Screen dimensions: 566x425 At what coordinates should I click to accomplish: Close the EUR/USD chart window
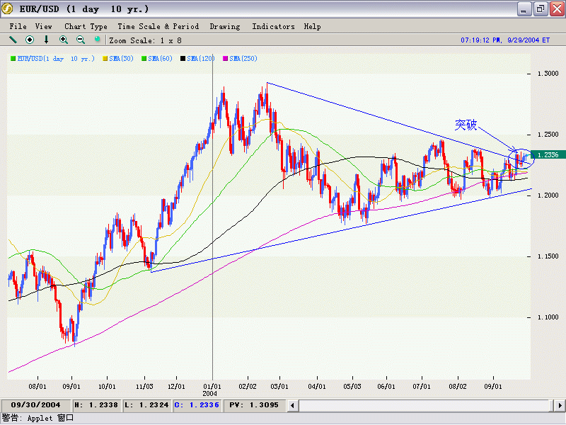coord(557,9)
